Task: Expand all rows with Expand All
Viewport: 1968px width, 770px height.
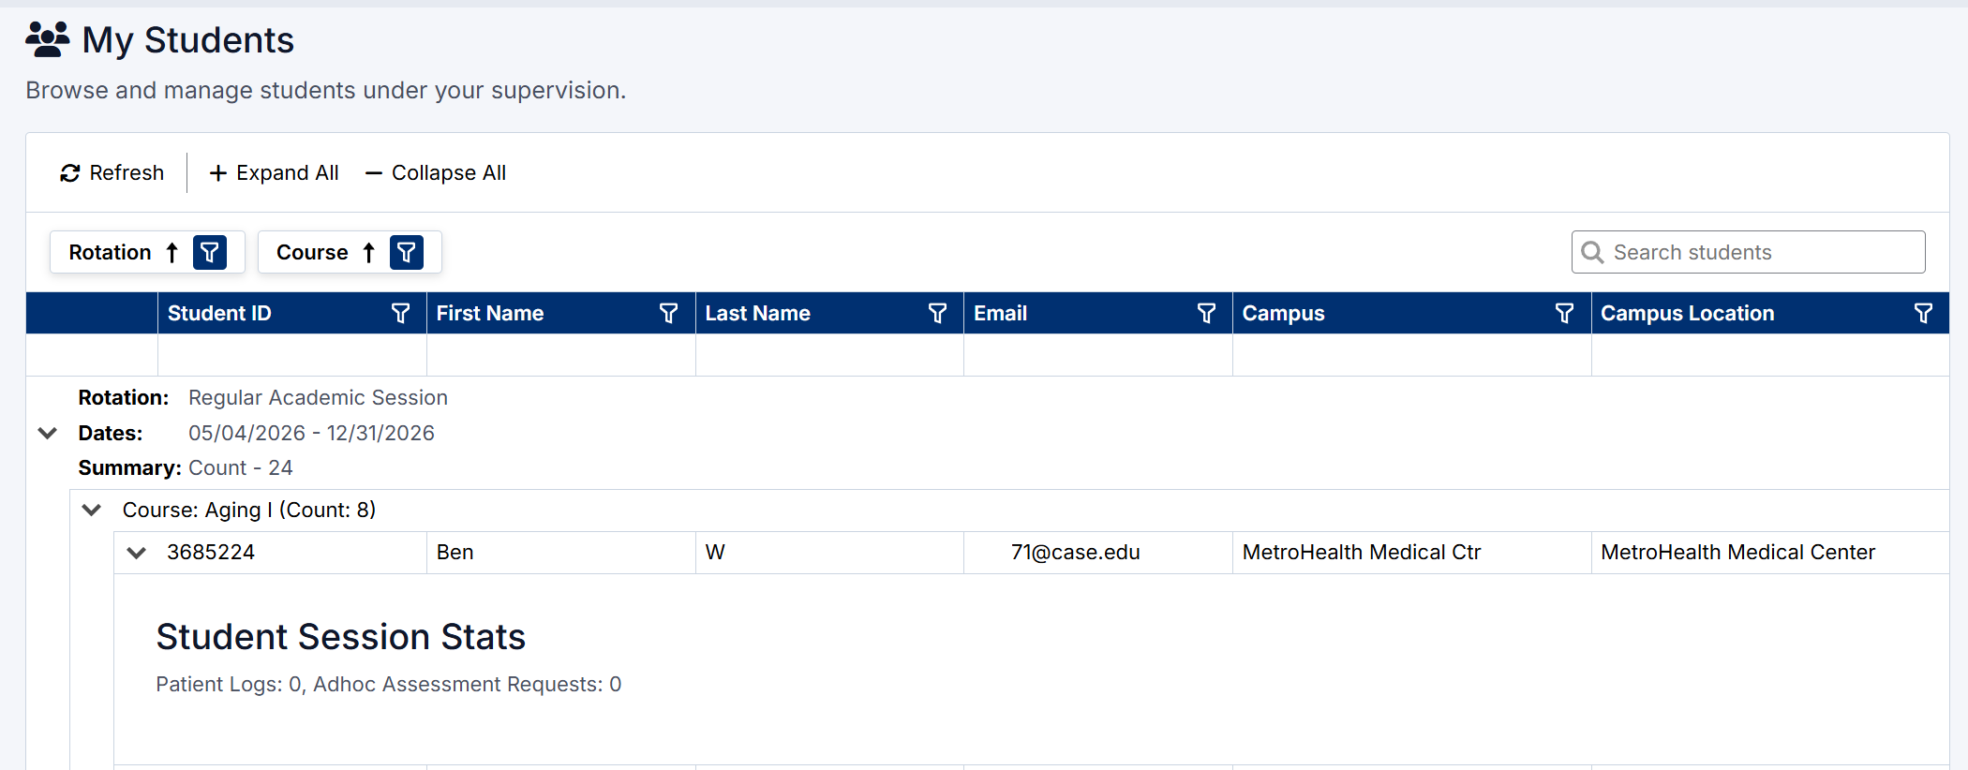Action: coord(274,173)
